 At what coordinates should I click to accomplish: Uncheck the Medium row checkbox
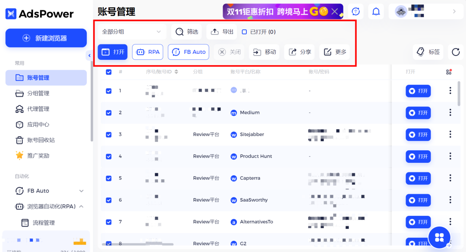click(109, 113)
